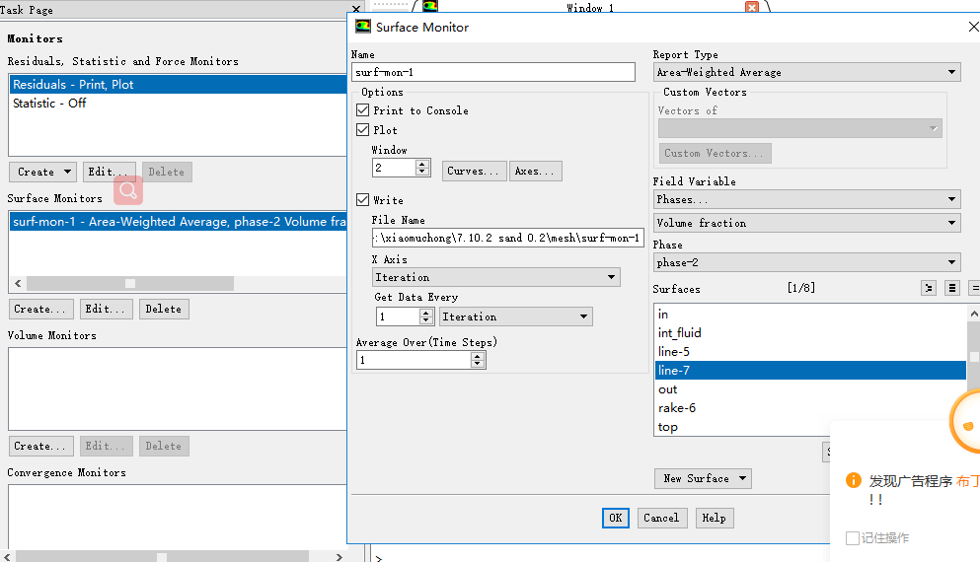Open the Report Type dropdown
980x562 pixels.
point(806,72)
